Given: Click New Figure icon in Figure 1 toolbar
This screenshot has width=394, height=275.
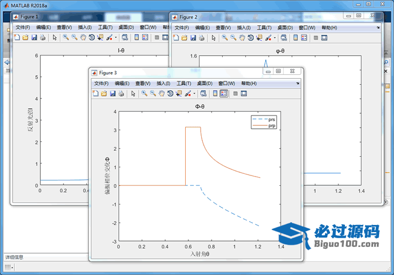Looking at the screenshot, I should click(x=17, y=37).
